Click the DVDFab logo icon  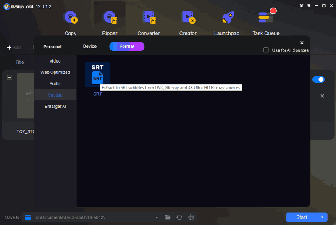click(7, 7)
